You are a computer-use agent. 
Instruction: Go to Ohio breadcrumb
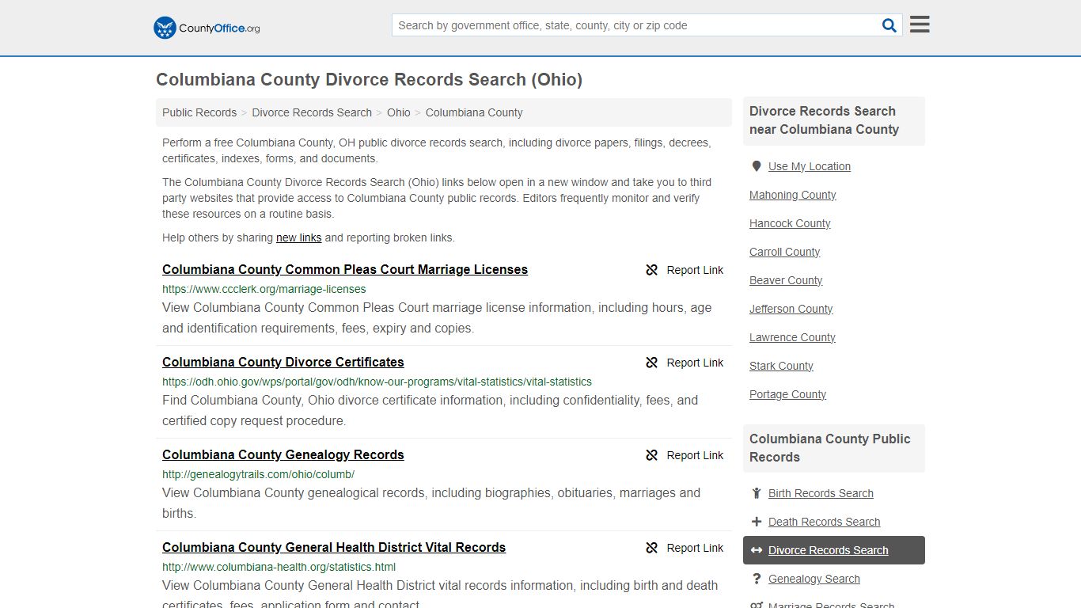[399, 112]
